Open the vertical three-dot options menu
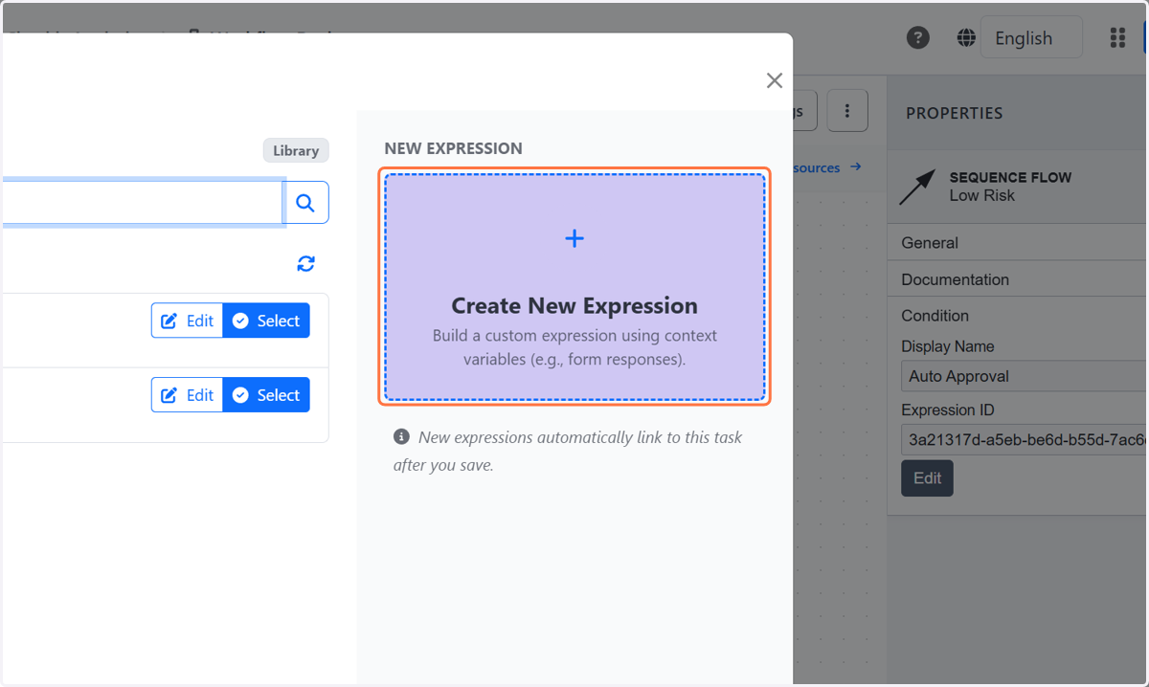 click(847, 111)
